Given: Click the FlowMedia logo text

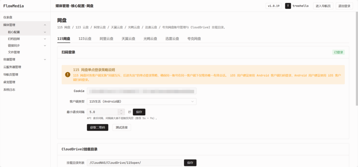Looking at the screenshot, I should [x=14, y=6].
